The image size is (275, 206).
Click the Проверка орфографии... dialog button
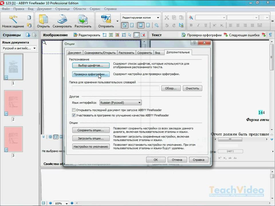[x=91, y=74]
